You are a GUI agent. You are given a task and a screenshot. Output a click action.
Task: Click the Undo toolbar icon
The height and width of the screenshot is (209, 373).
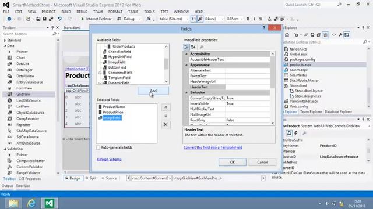(x=59, y=19)
